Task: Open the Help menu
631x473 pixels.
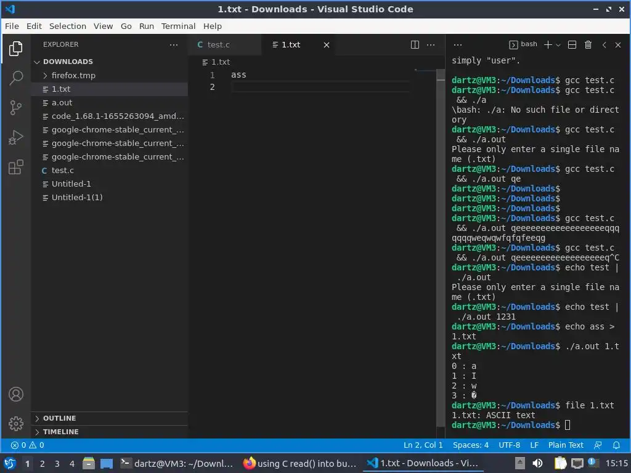Action: coord(213,26)
